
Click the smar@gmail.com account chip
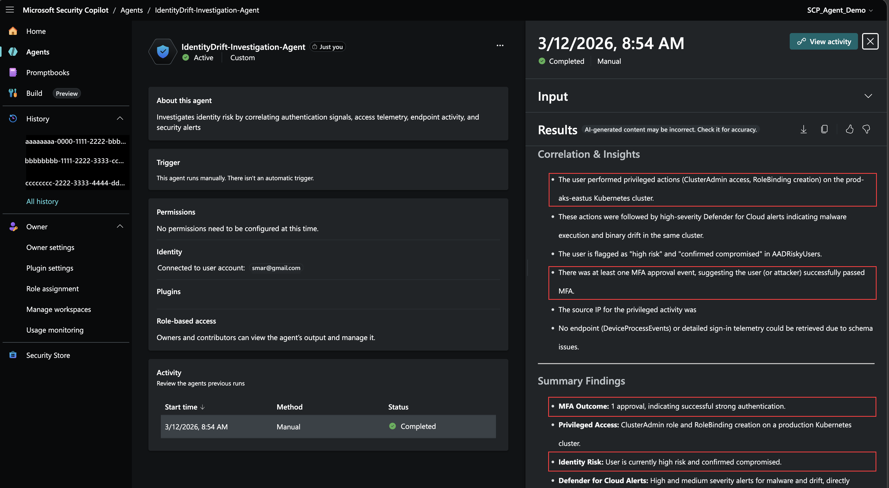pyautogui.click(x=276, y=268)
